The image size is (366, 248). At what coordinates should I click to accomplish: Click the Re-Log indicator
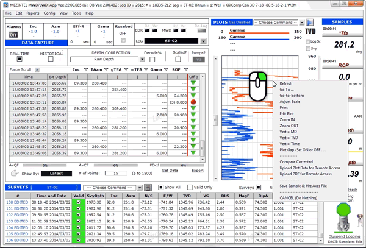[x=202, y=30]
